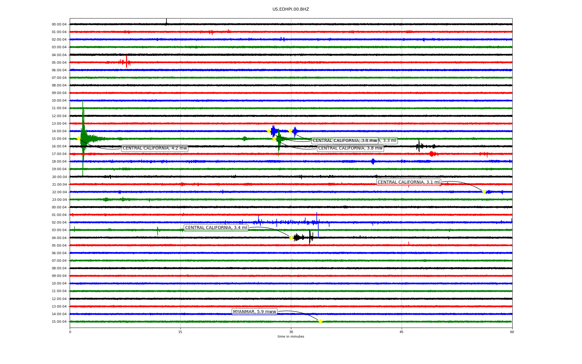The height and width of the screenshot is (364, 582).
Task: Click the yellow star at the 3.1 ml event
Action: coord(484,192)
